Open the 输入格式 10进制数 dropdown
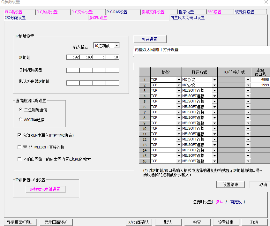 click(116, 46)
